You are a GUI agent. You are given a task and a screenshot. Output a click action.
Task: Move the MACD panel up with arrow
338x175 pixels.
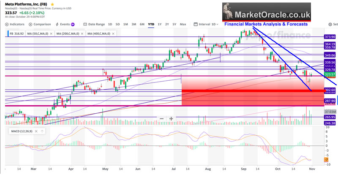[42, 131]
